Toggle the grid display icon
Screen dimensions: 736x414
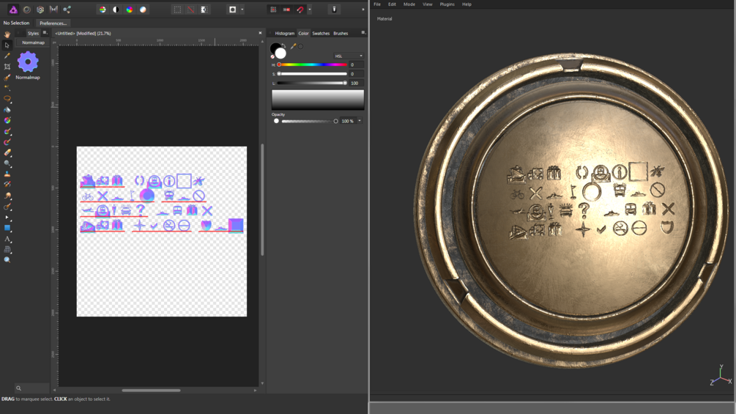click(273, 10)
